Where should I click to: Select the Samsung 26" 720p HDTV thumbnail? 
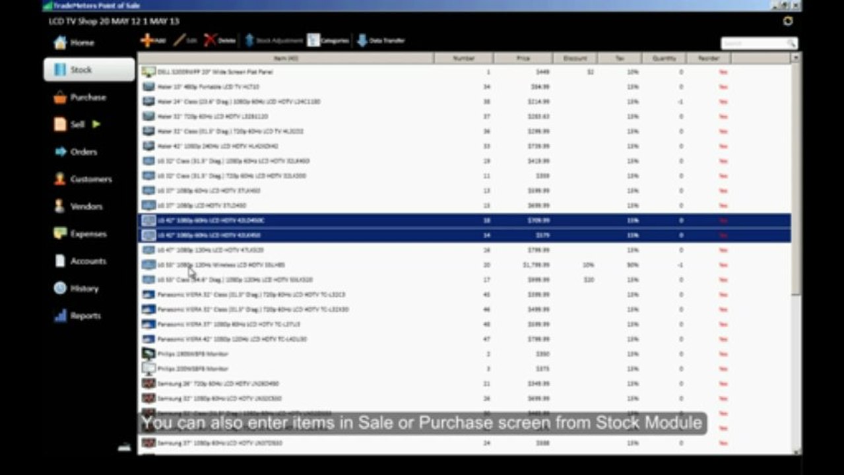pos(148,383)
